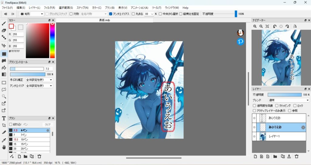
Task: Select the 10ペン brush
Action: (29, 139)
